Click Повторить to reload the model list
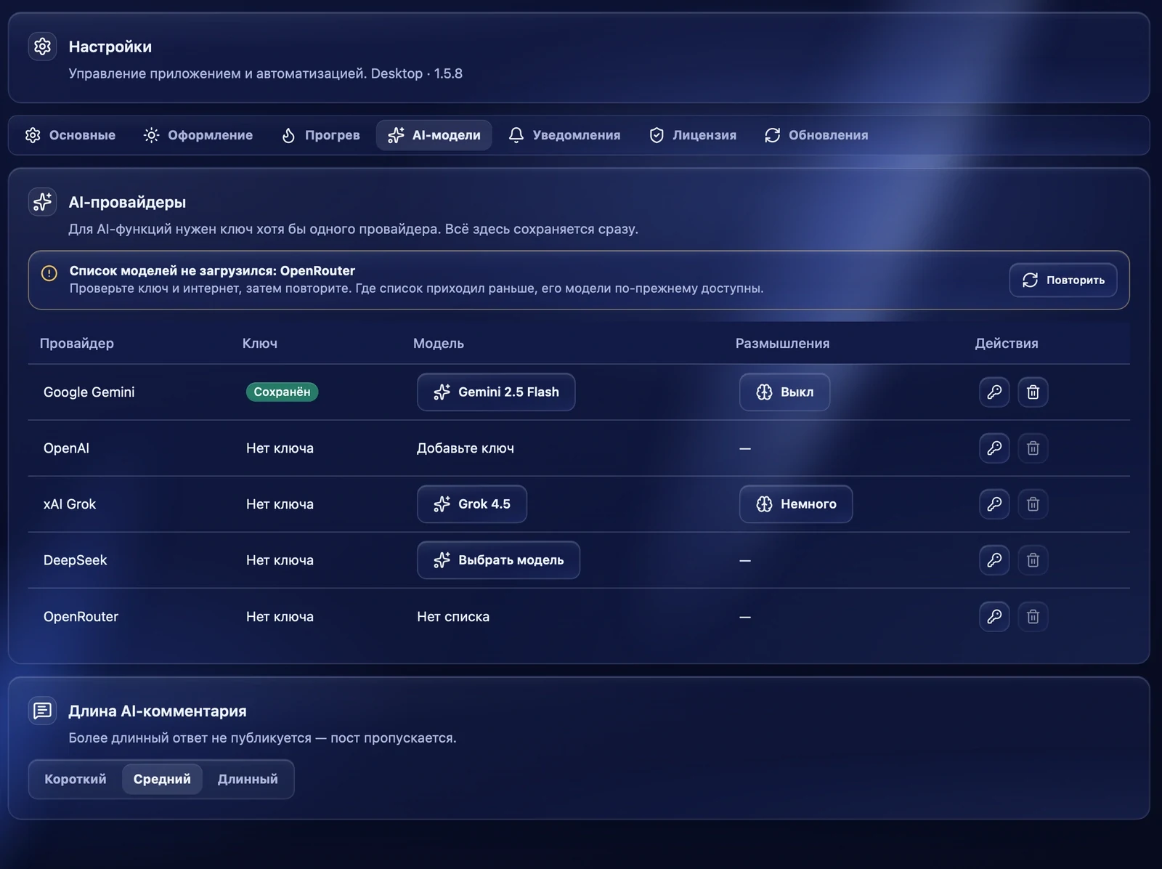The image size is (1162, 869). (x=1063, y=280)
